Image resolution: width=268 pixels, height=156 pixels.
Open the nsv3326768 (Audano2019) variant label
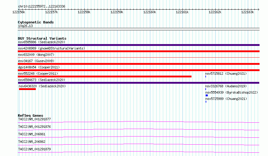click(226, 86)
